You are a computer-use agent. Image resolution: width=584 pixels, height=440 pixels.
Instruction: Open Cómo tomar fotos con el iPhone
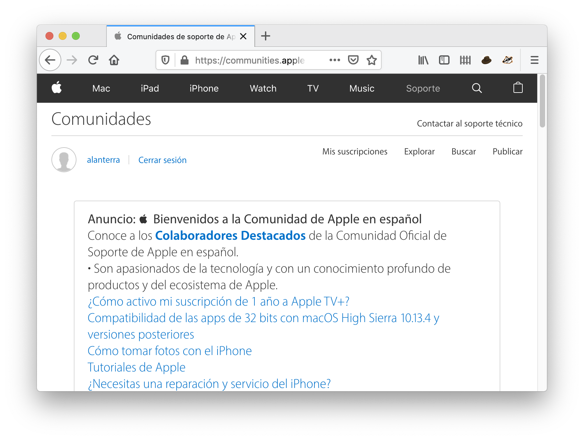click(x=170, y=351)
